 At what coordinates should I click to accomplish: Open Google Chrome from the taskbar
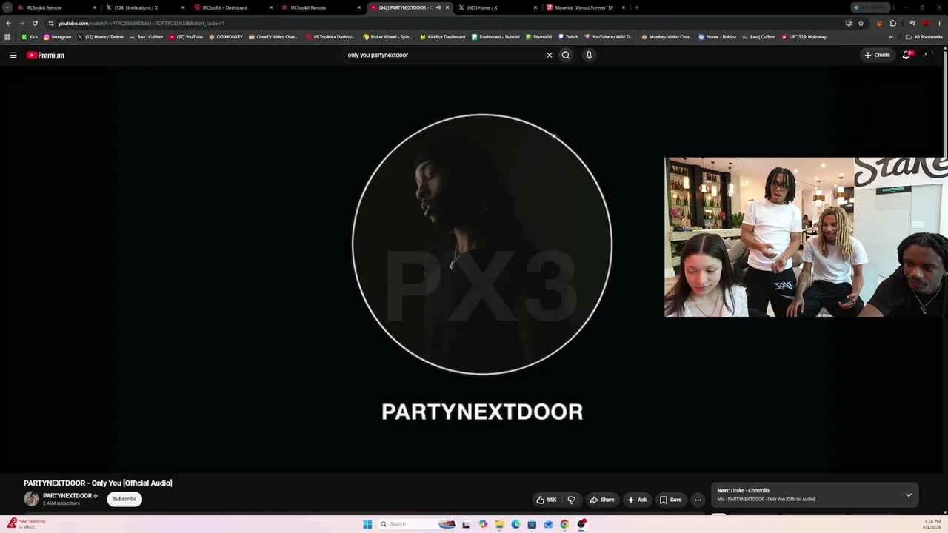(x=564, y=524)
